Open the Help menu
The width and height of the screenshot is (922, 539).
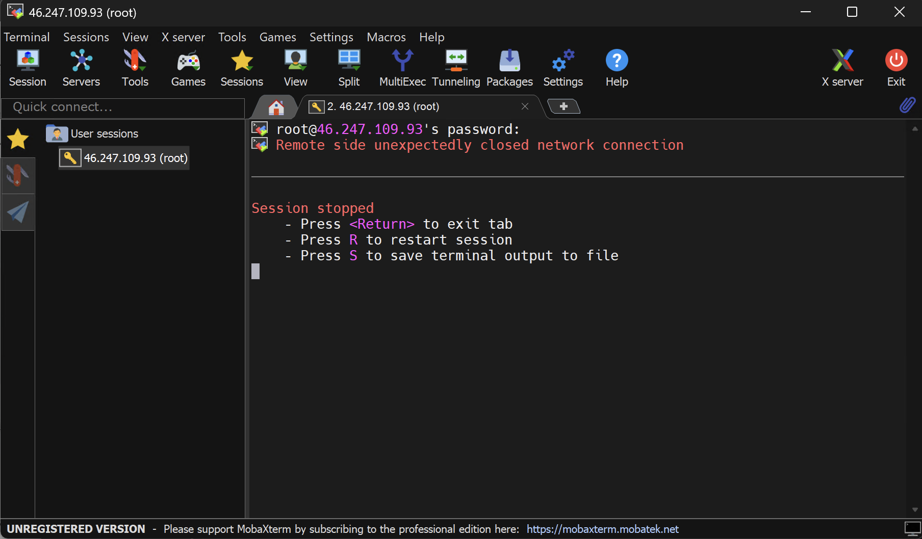click(x=431, y=37)
